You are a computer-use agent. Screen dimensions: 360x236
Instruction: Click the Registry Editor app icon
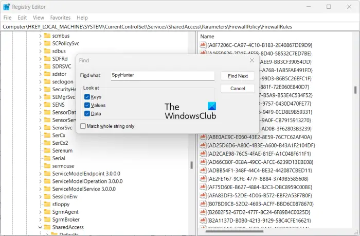tap(6, 7)
